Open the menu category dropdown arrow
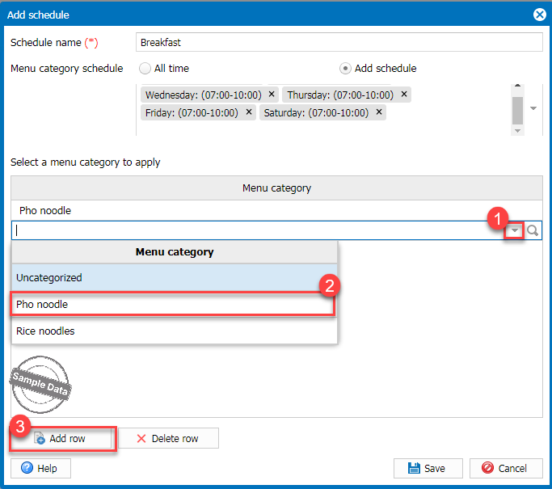Viewport: 552px width, 489px height. click(515, 231)
